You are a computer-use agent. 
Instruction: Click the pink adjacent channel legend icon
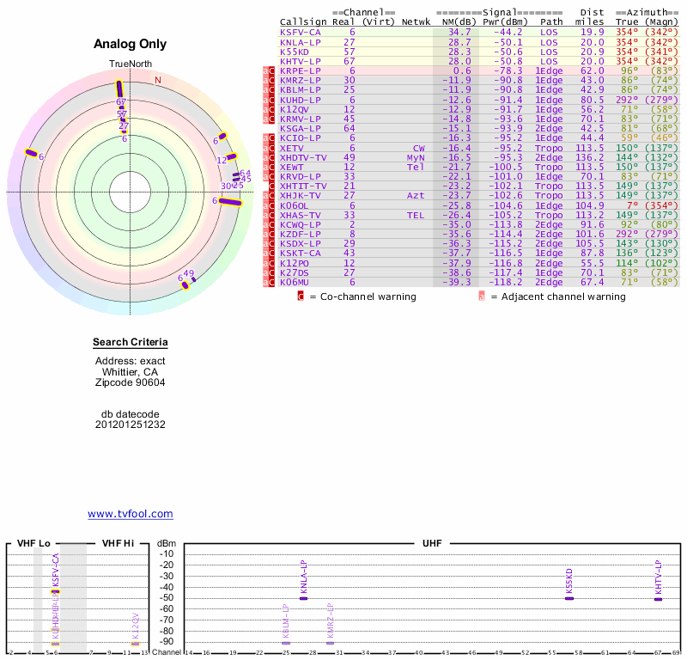coord(481,296)
